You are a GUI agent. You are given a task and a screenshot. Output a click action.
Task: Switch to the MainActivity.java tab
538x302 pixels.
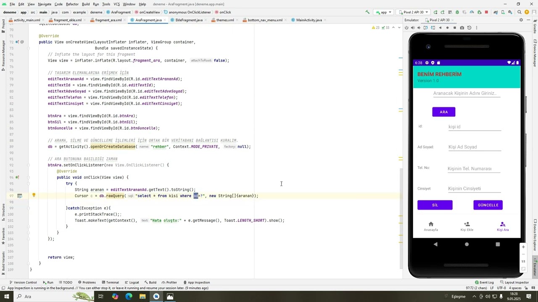click(x=309, y=20)
